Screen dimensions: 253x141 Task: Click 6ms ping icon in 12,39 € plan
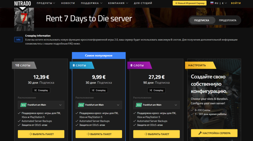click(x=23, y=105)
